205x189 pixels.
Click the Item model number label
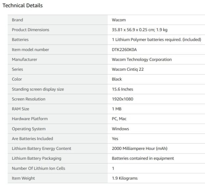[30, 49]
